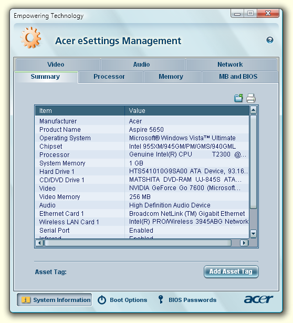Click the printer icon to print summary

tap(251, 98)
